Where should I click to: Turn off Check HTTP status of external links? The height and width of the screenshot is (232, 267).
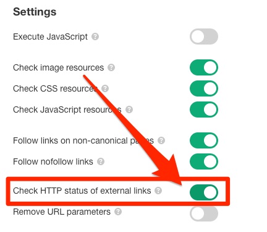tap(204, 192)
